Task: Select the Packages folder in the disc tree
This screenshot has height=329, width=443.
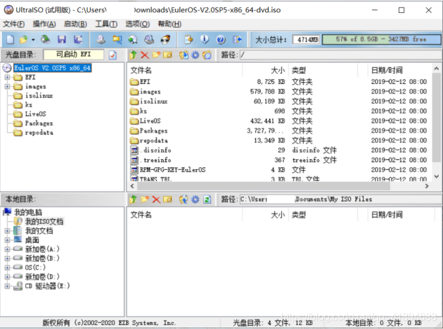Action: pos(39,124)
